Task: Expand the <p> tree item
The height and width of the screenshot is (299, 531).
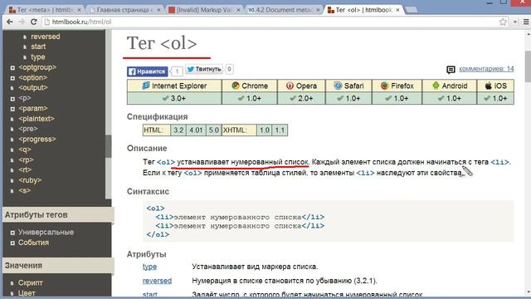Action: (12, 99)
